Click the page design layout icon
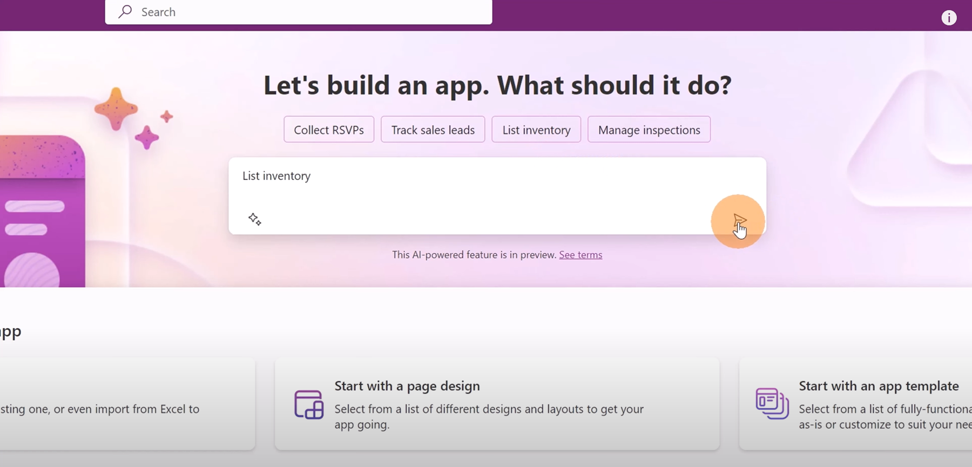 coord(309,404)
